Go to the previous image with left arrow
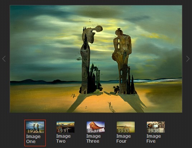The width and height of the screenshot is (192, 148). click(4, 59)
